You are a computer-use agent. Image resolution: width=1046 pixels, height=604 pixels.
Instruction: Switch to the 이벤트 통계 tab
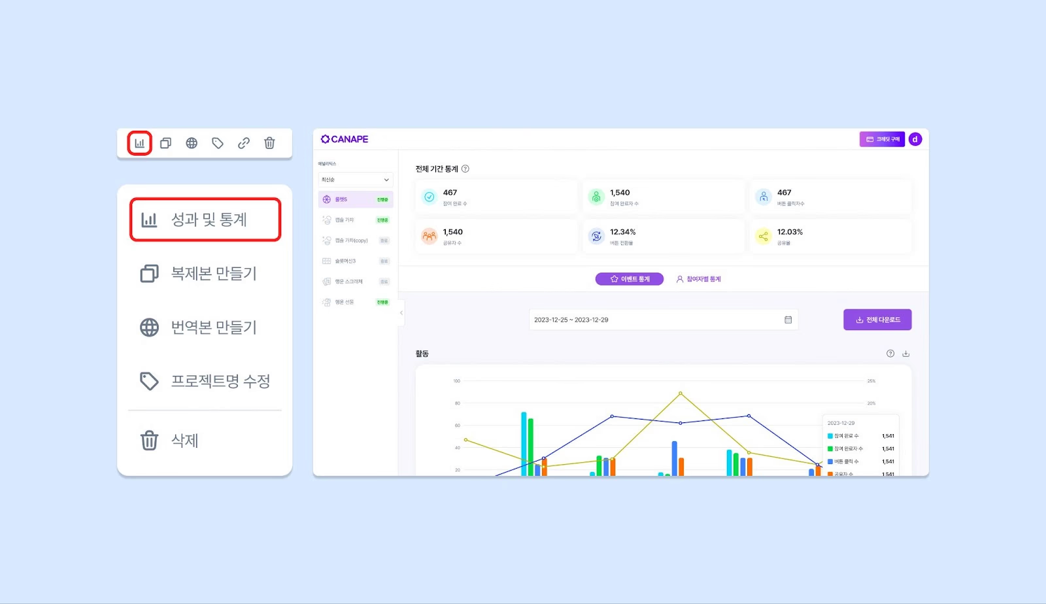630,279
